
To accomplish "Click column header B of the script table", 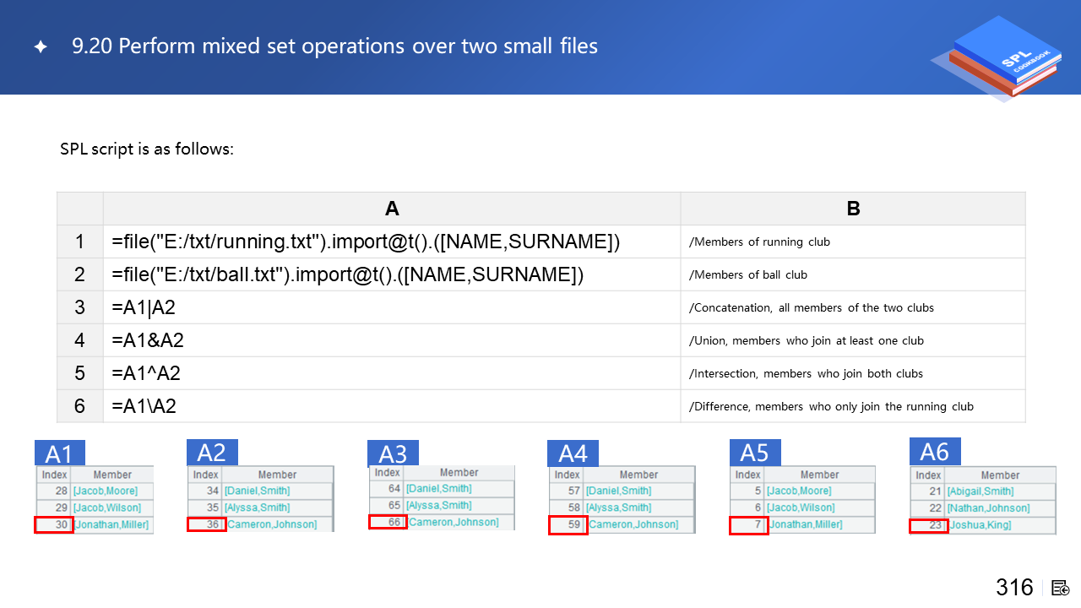I will [x=853, y=209].
